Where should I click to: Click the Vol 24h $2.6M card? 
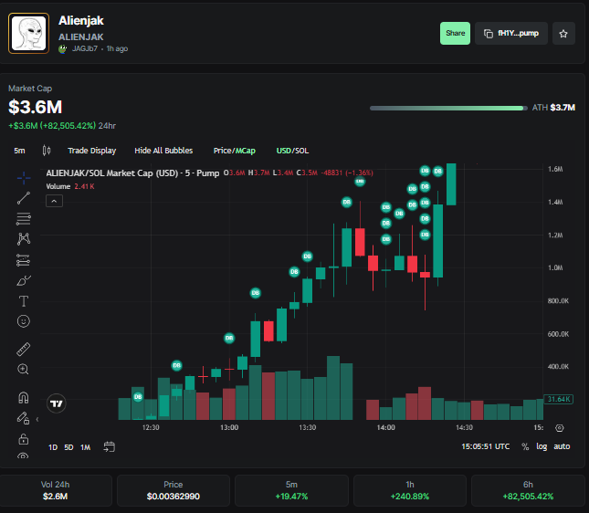pos(55,490)
